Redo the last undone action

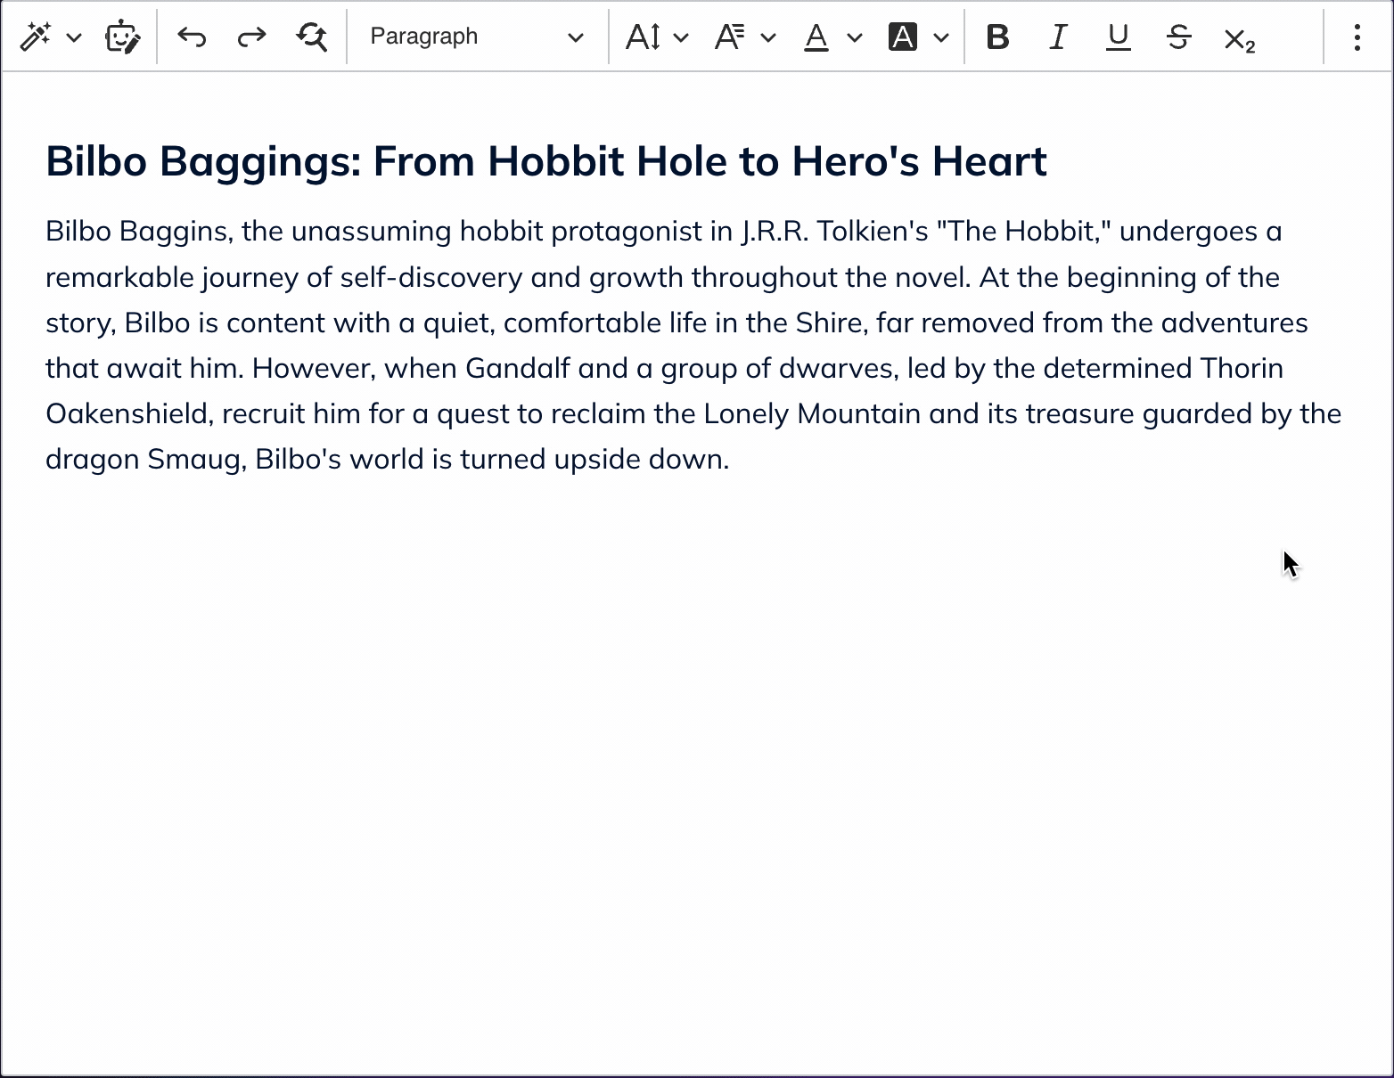tap(251, 37)
